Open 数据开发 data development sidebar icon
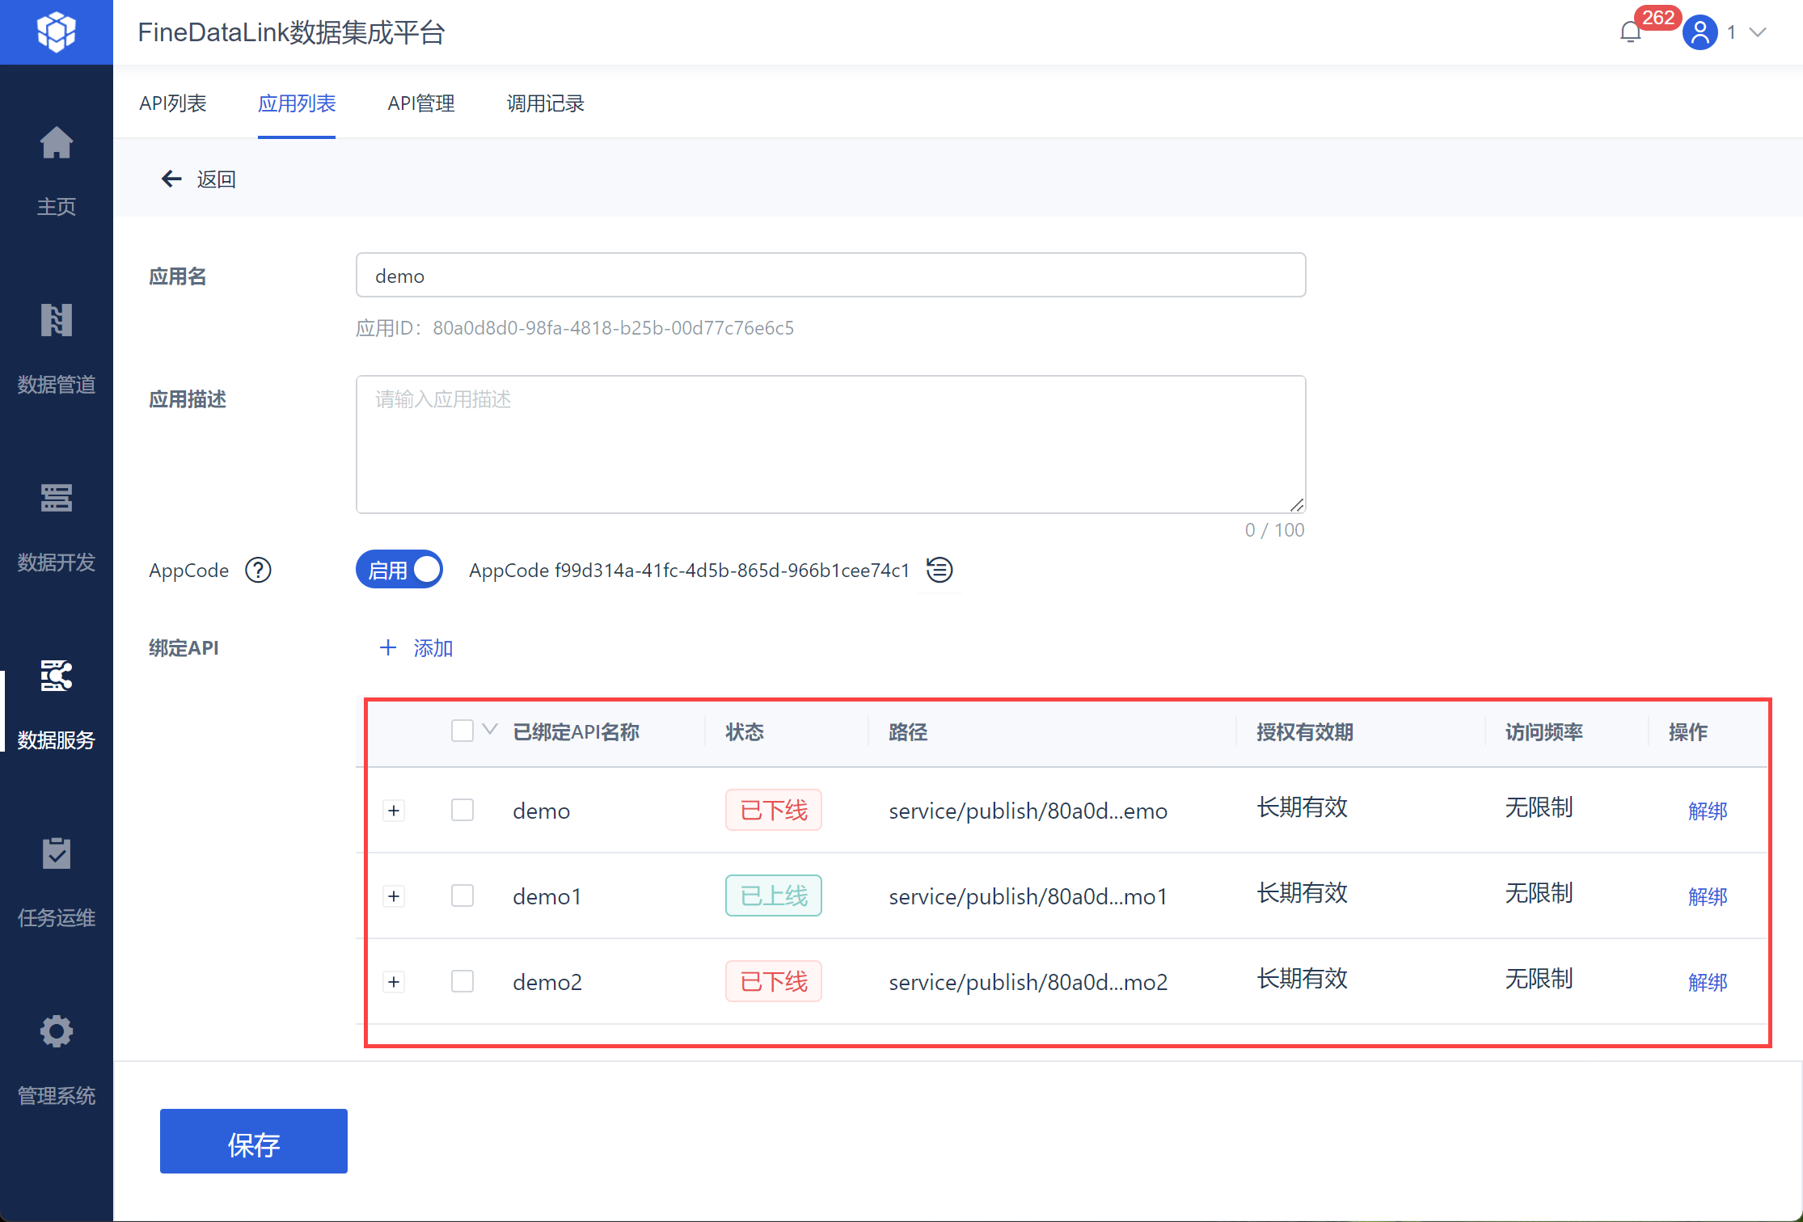 (57, 499)
